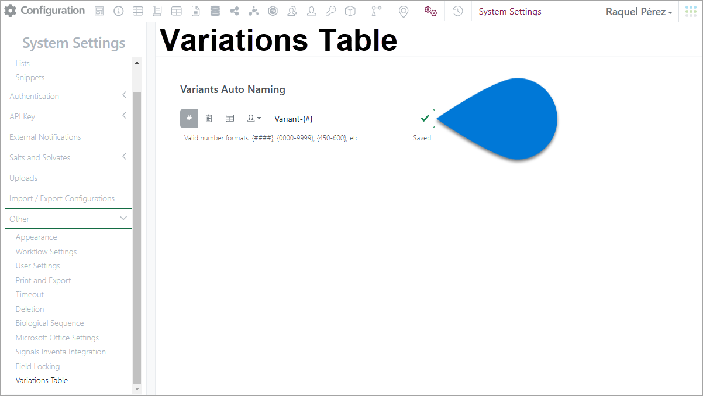
Task: Click the cube icon in the toolbar
Action: pyautogui.click(x=350, y=11)
